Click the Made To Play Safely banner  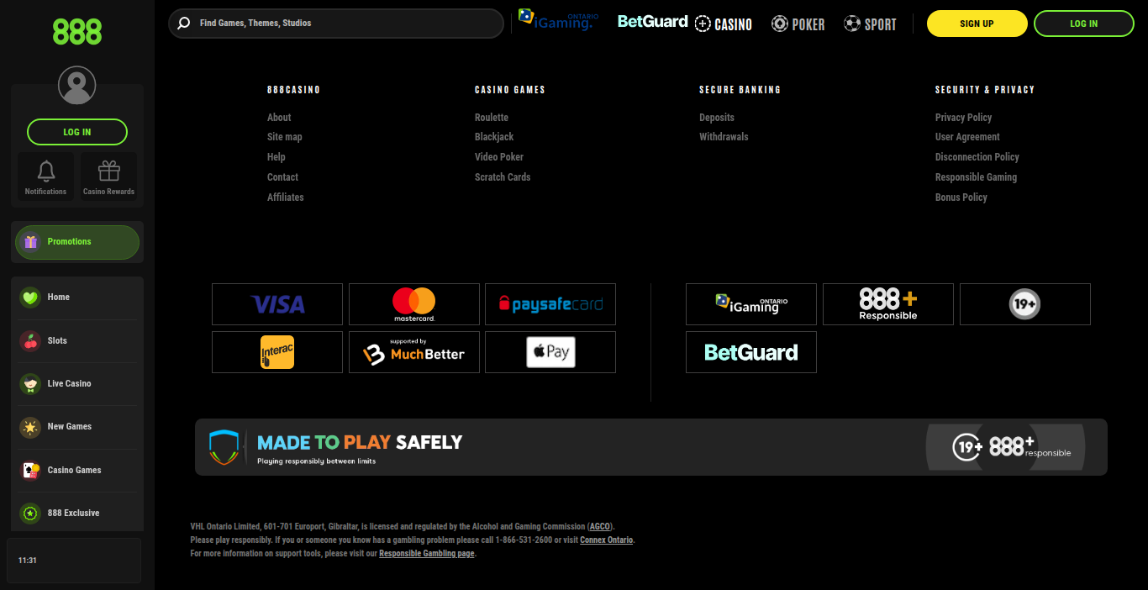[x=651, y=447]
